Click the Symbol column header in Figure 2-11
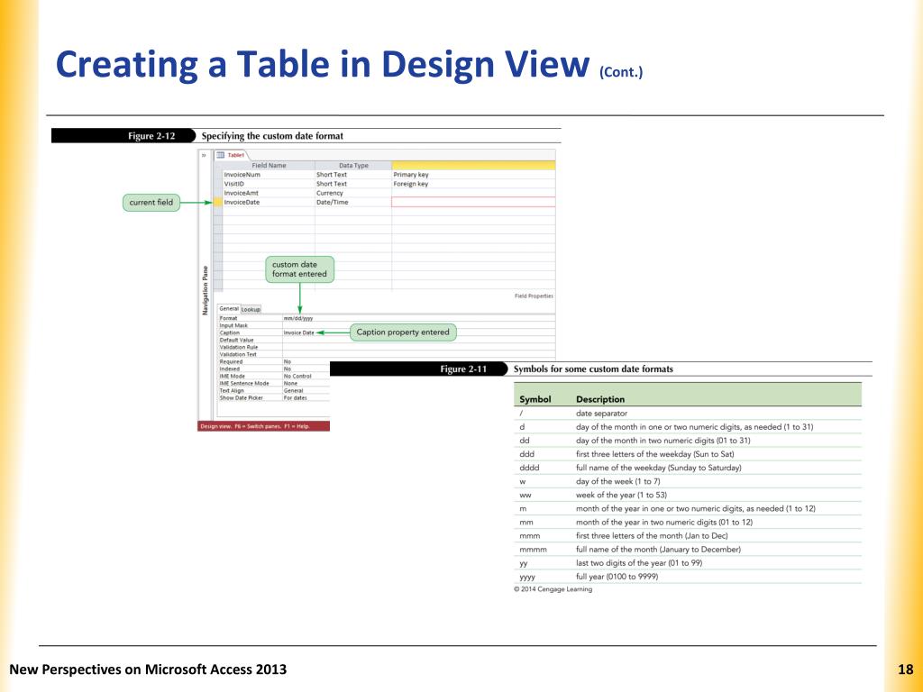The width and height of the screenshot is (923, 692). click(x=535, y=399)
